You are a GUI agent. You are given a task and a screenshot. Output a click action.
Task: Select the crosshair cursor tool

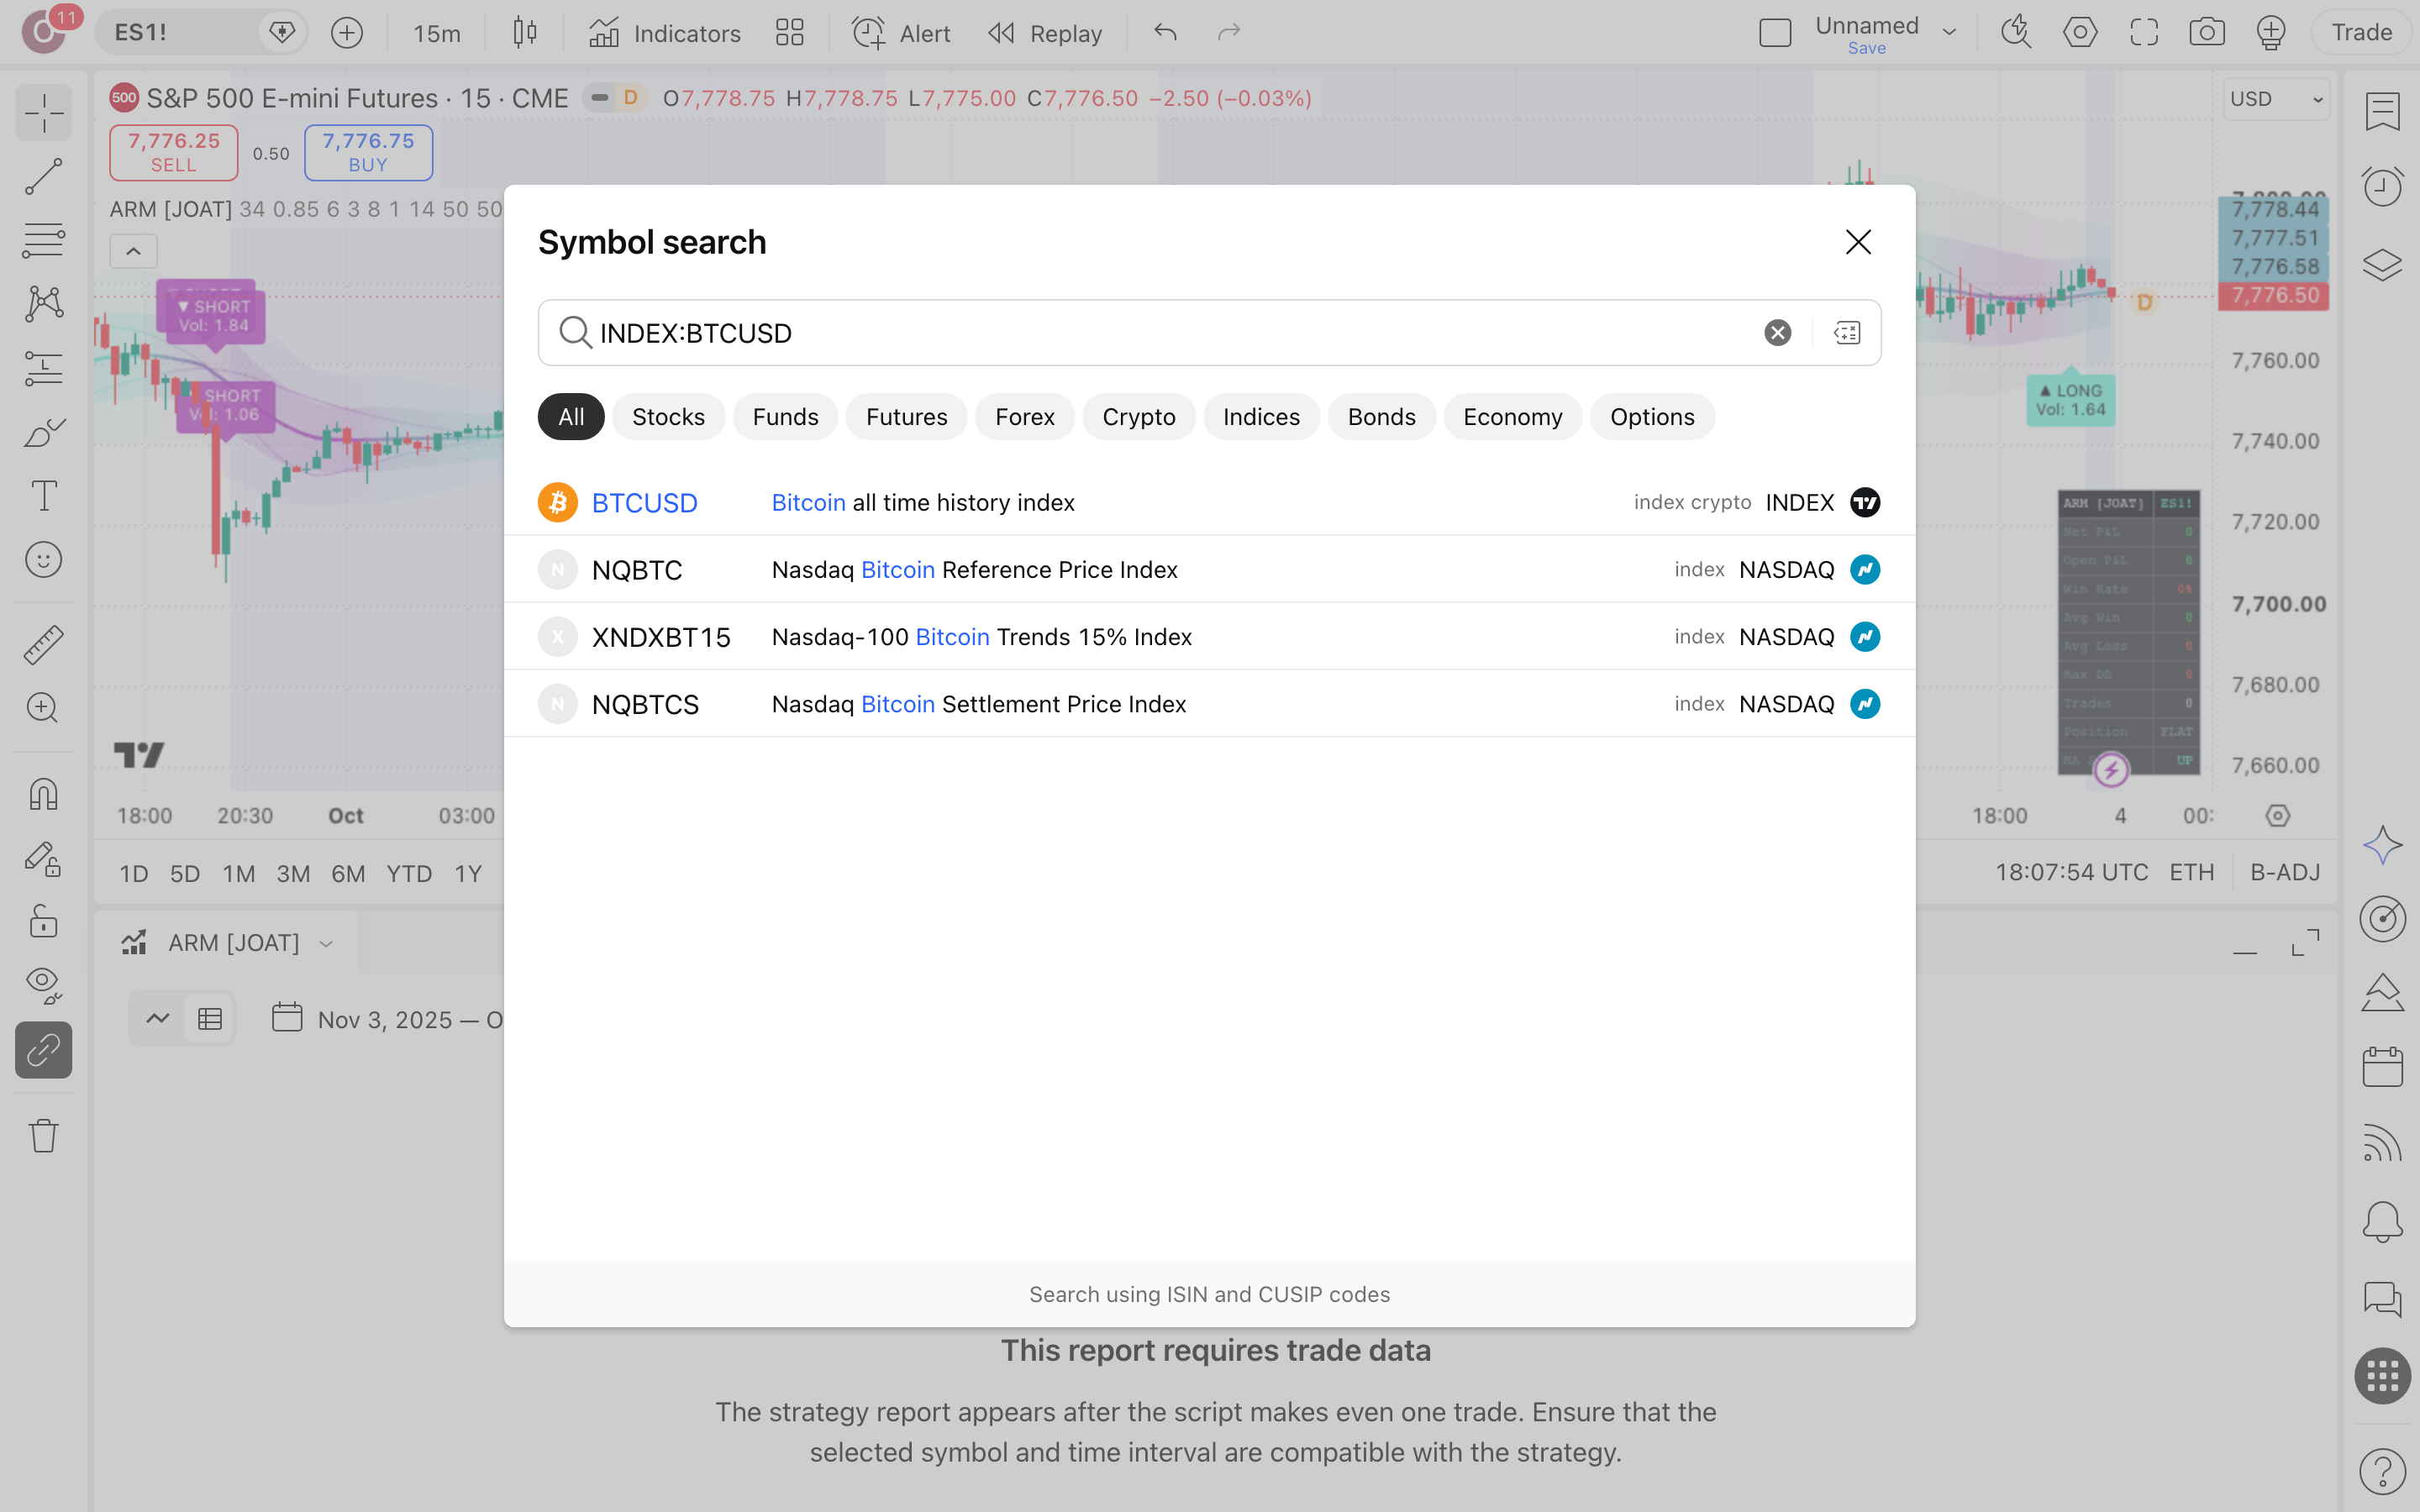point(44,113)
